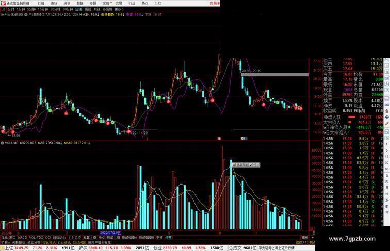Select the CCI indicator tab
The width and height of the screenshot is (390, 251).
point(48,237)
